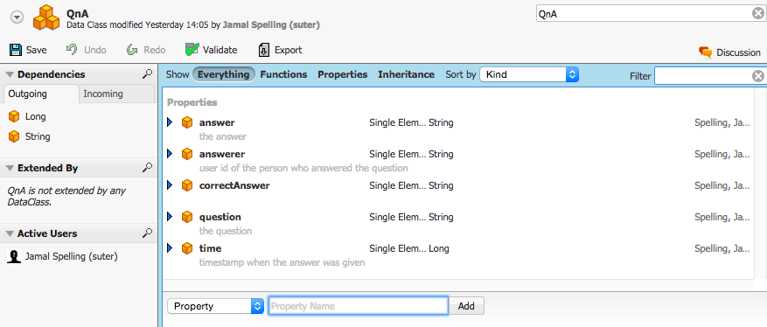The image size is (767, 327).
Task: Focus the Property Name input field
Action: (358, 306)
